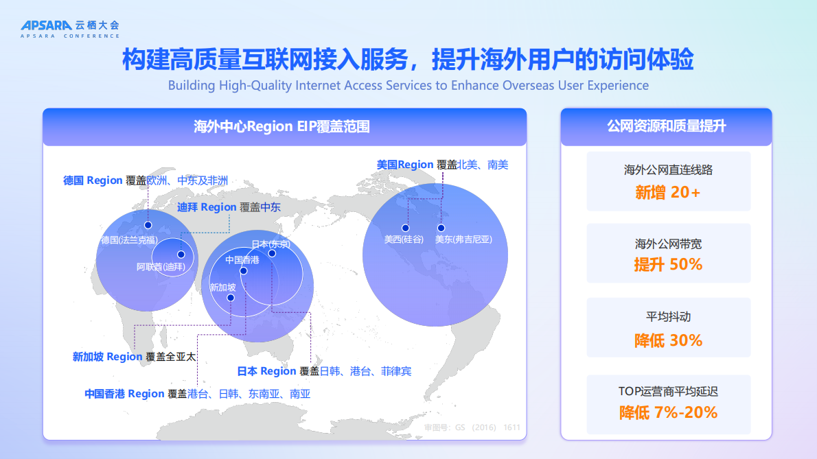Click the 新加坡 location dot on the map

click(x=231, y=296)
